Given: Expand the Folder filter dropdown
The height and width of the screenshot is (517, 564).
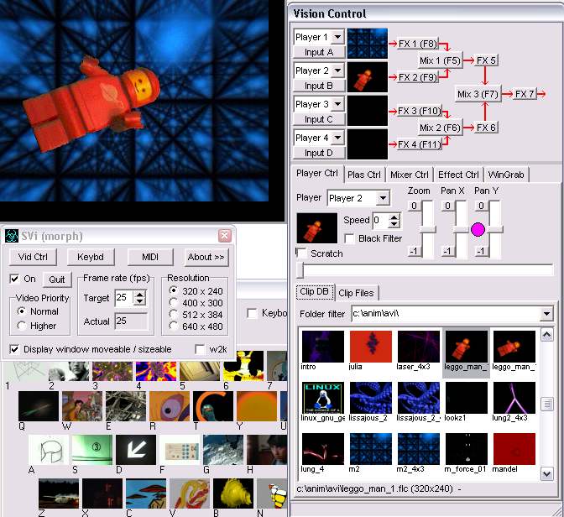Looking at the screenshot, I should pos(546,314).
